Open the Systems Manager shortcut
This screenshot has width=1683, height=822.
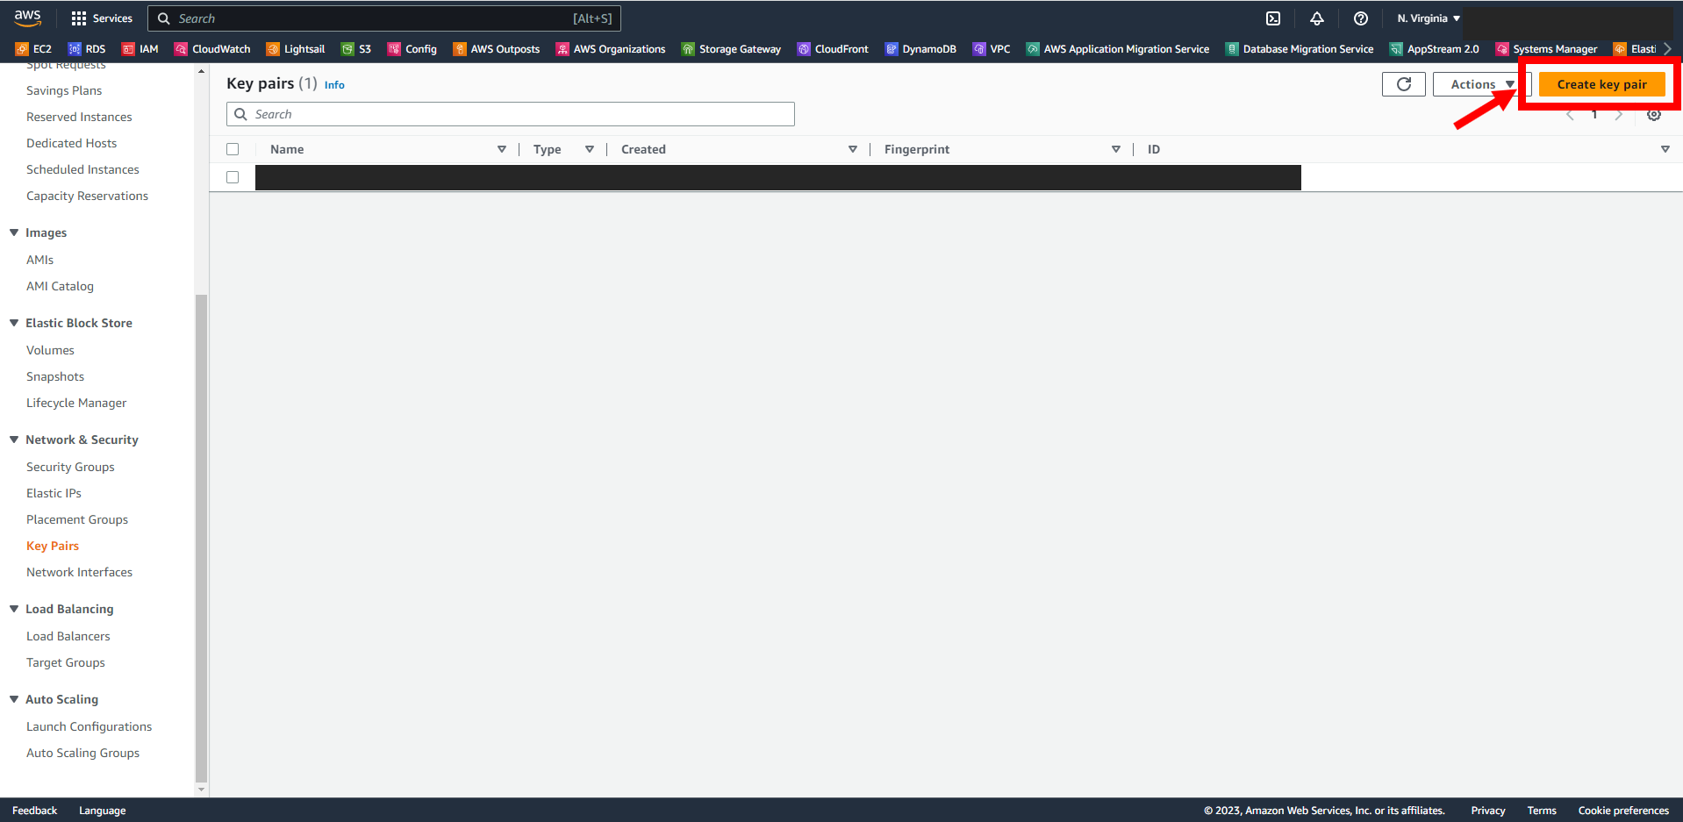pyautogui.click(x=1546, y=49)
